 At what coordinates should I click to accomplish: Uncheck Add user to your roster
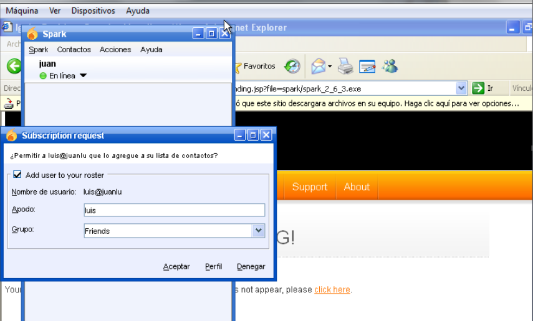(x=17, y=175)
